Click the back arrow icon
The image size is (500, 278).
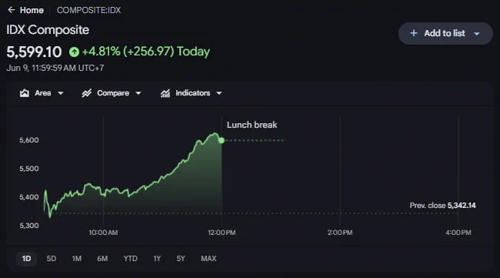pyautogui.click(x=12, y=10)
